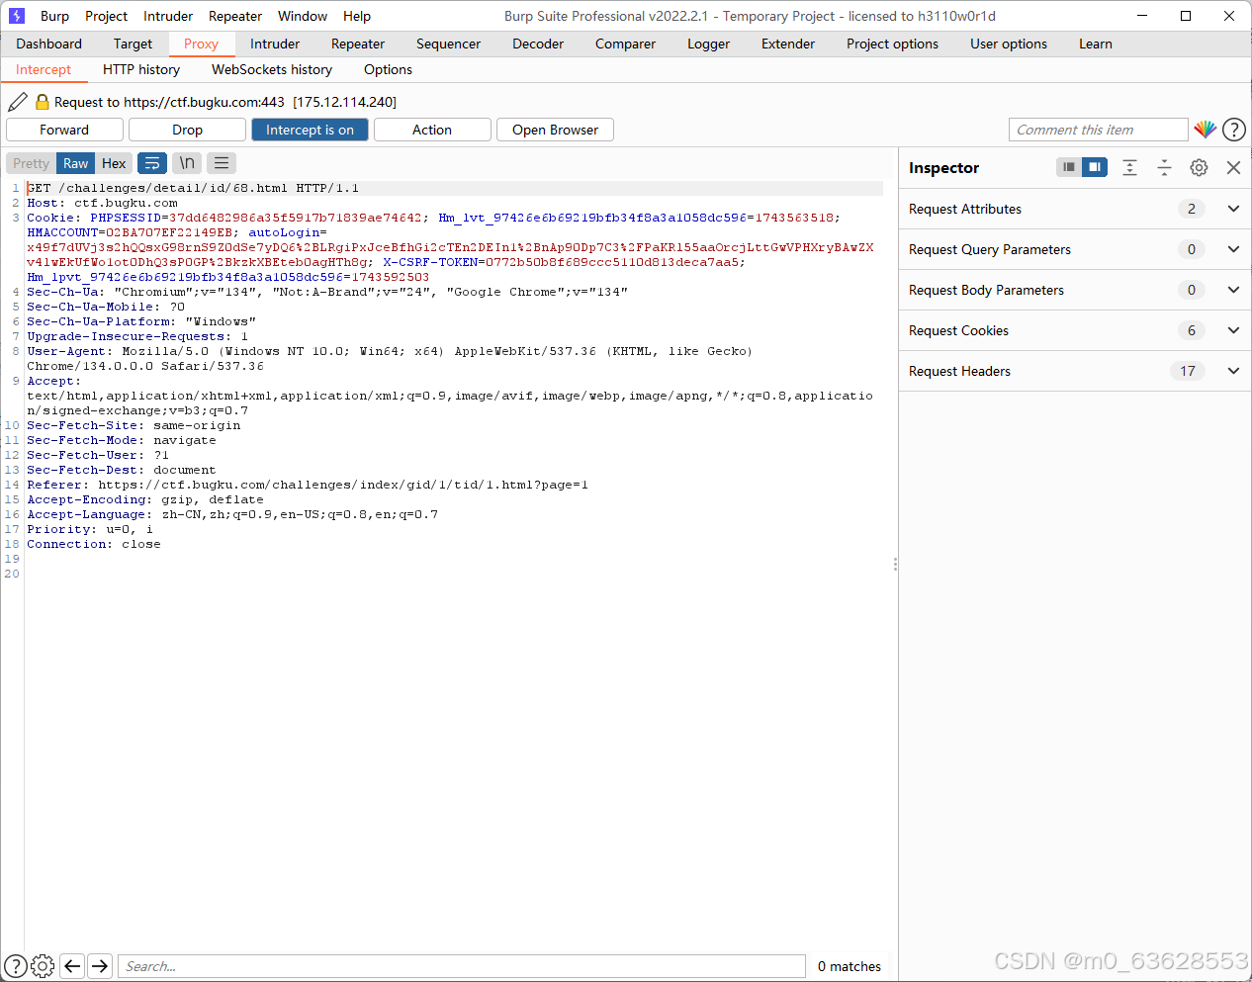
Task: Click the Connection: close header line
Action: point(94,544)
